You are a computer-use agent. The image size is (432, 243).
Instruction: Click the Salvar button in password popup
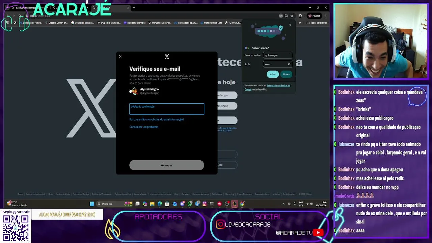273,74
